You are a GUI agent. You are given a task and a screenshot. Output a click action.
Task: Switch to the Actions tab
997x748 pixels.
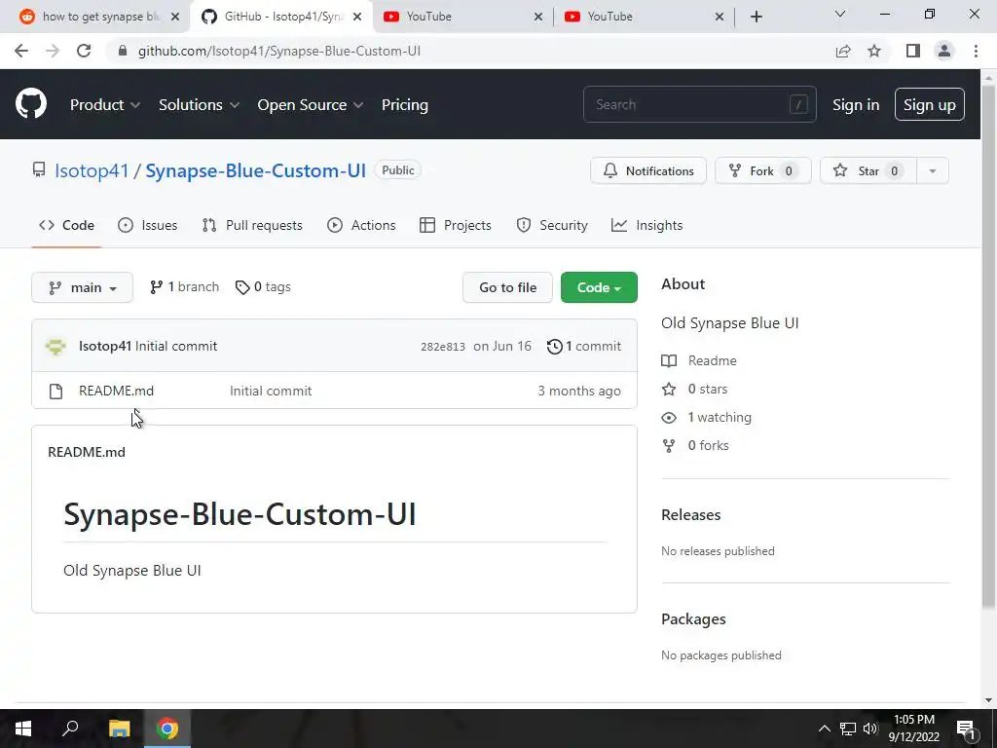(361, 225)
